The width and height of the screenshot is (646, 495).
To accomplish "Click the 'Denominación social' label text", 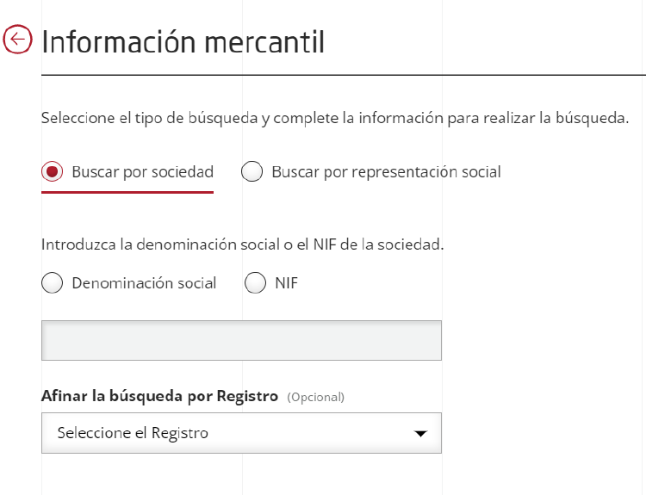I will [144, 283].
